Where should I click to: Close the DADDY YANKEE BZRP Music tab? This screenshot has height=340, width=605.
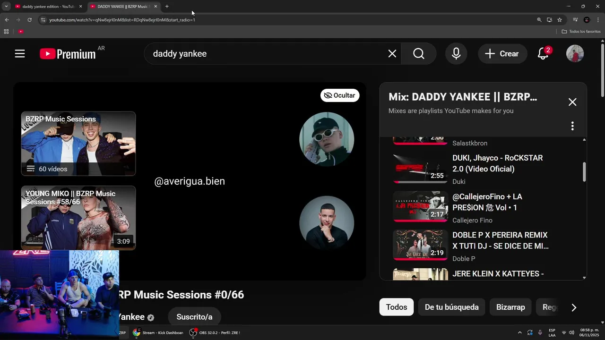click(156, 7)
